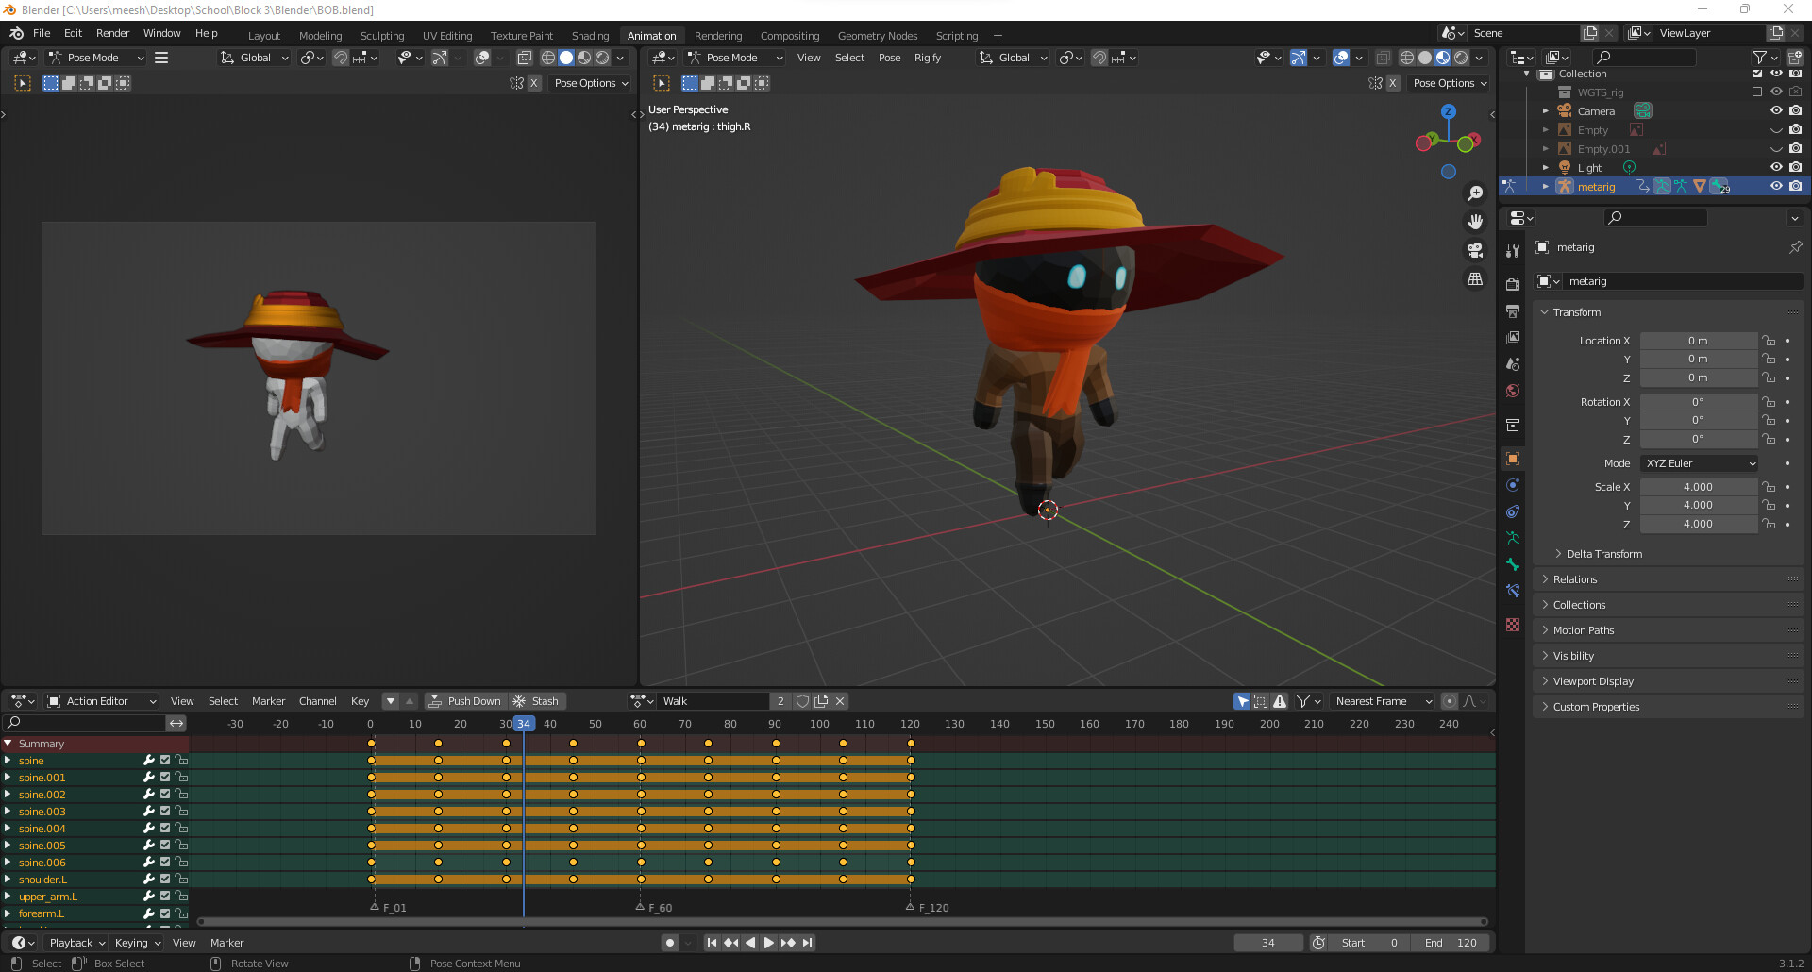The image size is (1812, 972).
Task: Jump to the end frame button
Action: pos(807,943)
